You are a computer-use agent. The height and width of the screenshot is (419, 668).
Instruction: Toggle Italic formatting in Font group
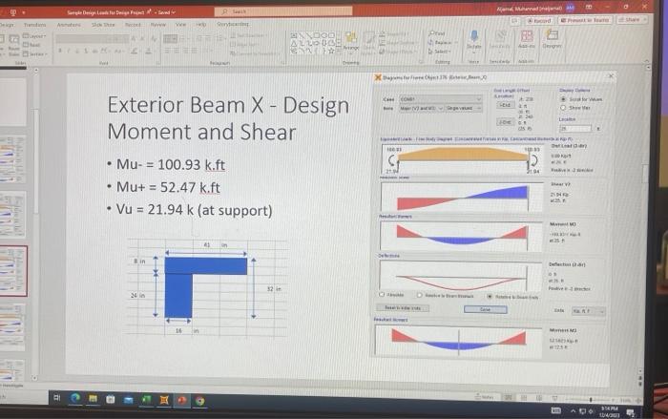69,51
